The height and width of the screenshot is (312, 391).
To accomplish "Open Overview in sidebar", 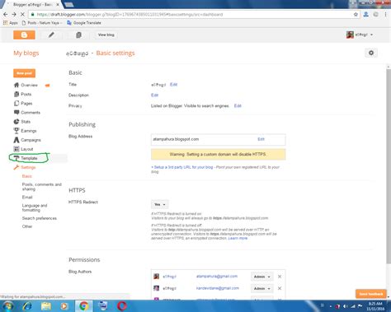I will 29,85.
